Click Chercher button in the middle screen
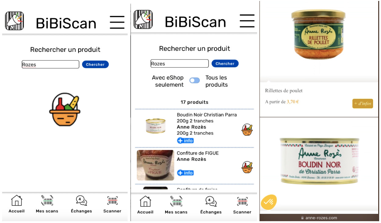The height and width of the screenshot is (223, 381). (x=225, y=63)
